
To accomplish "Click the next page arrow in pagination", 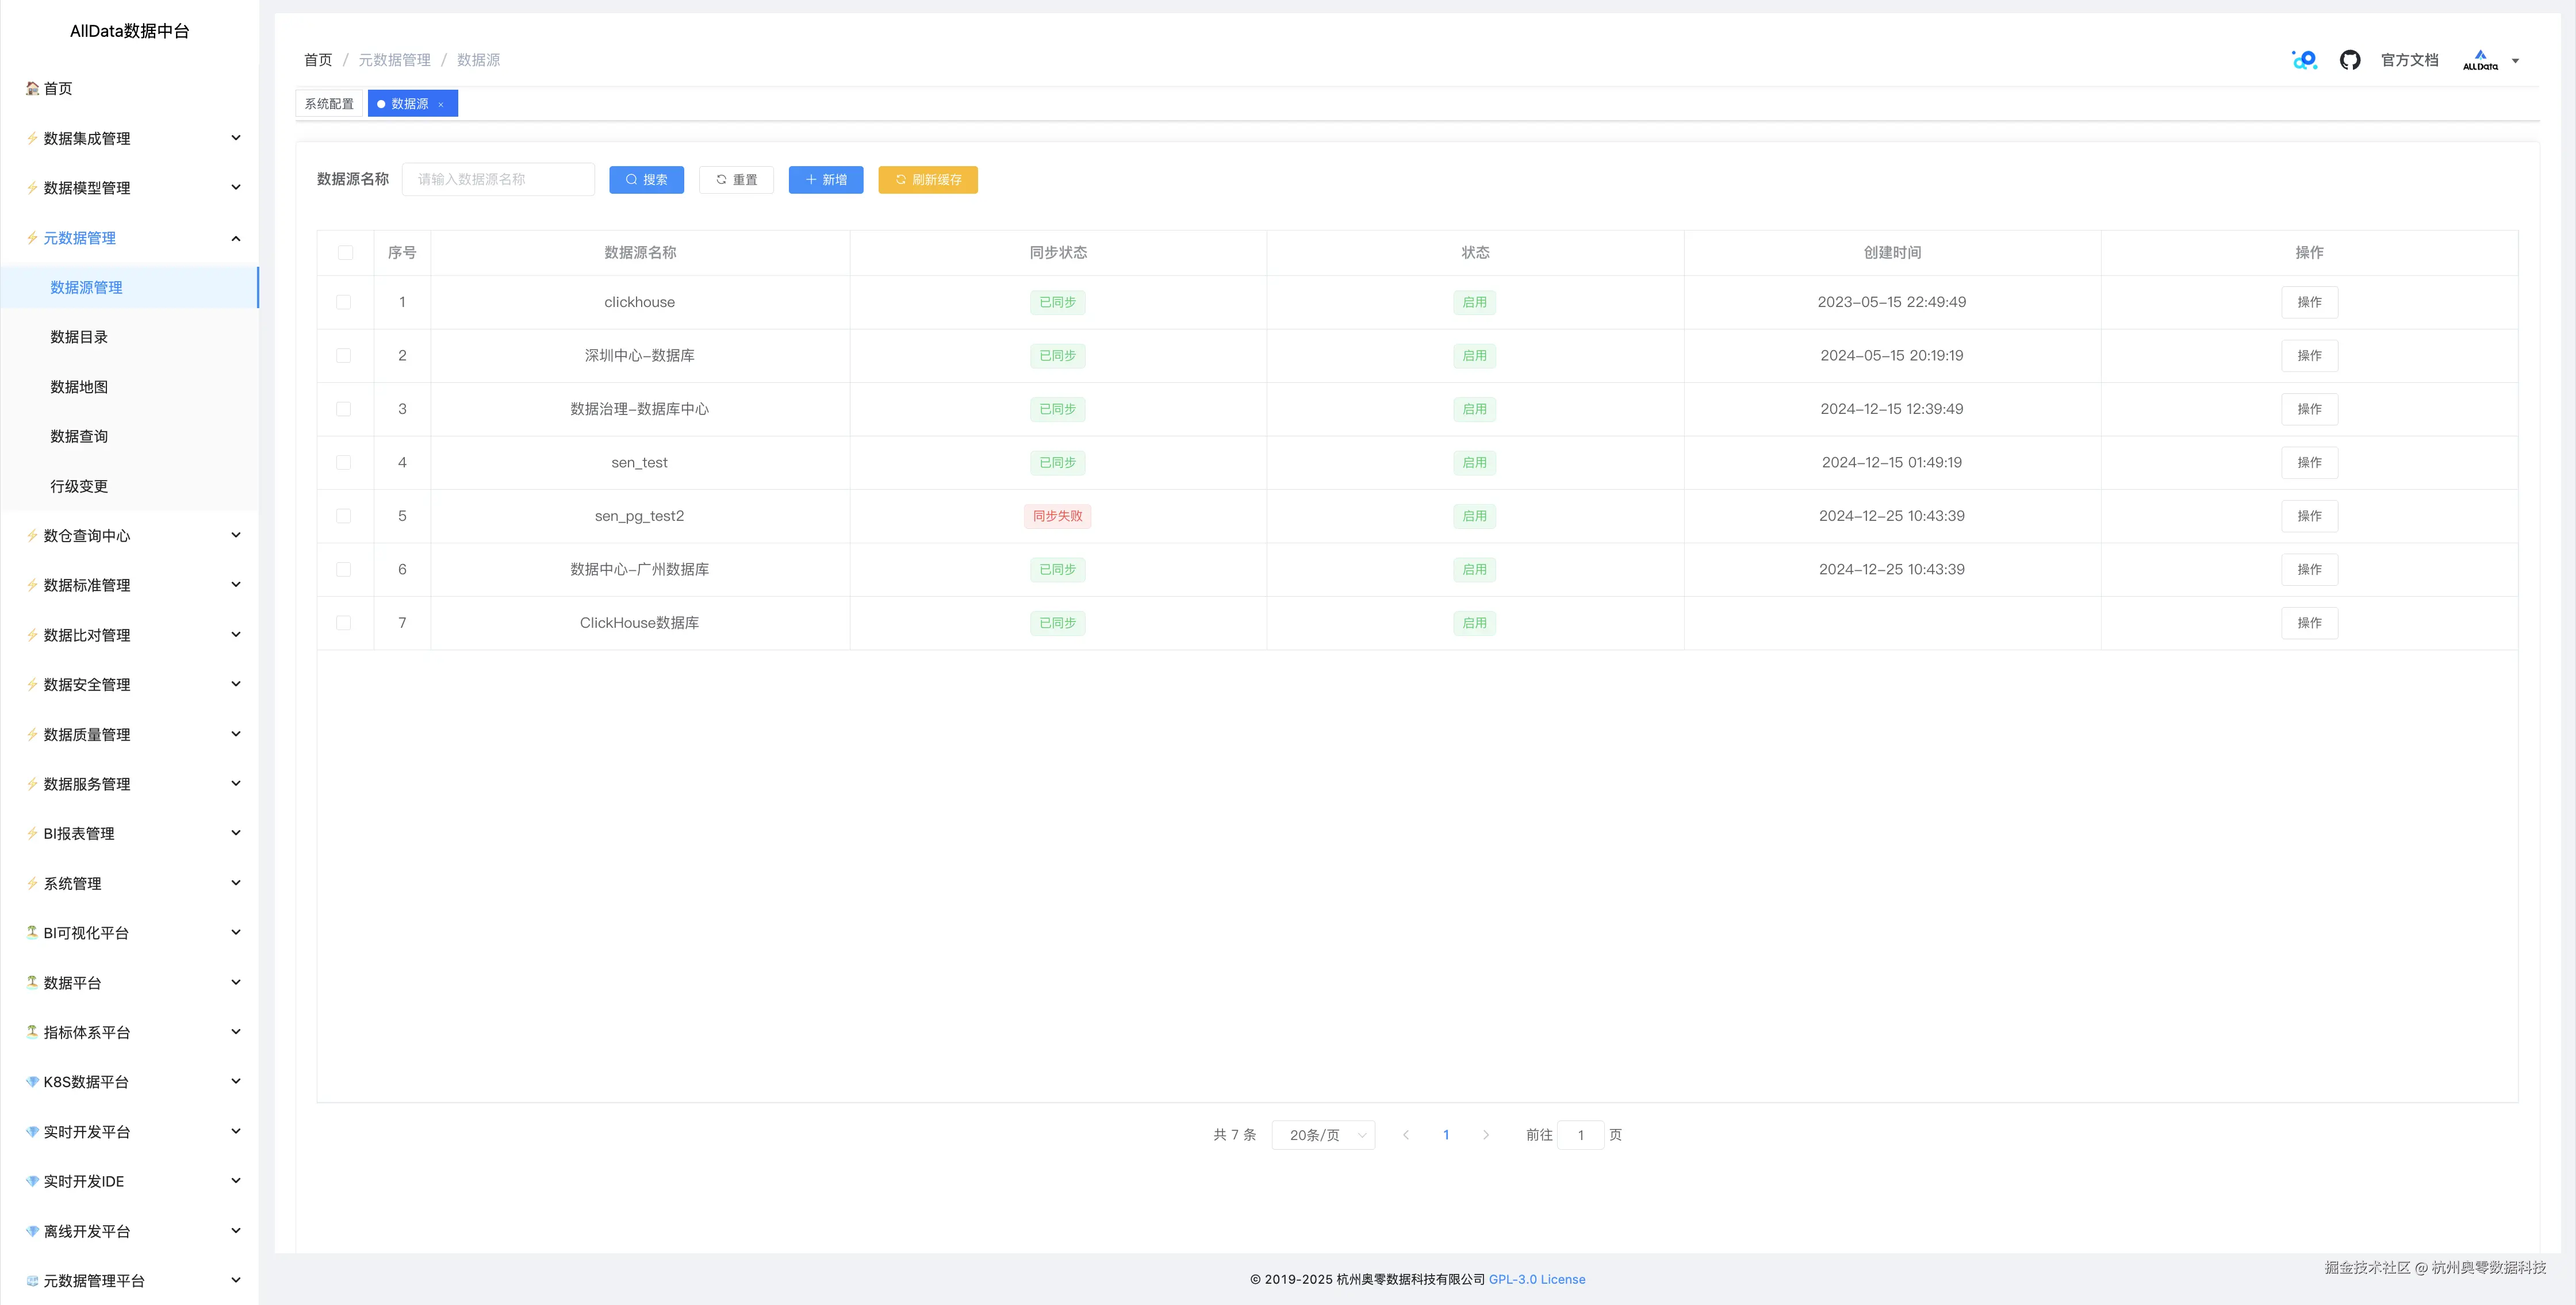I will [x=1485, y=1135].
